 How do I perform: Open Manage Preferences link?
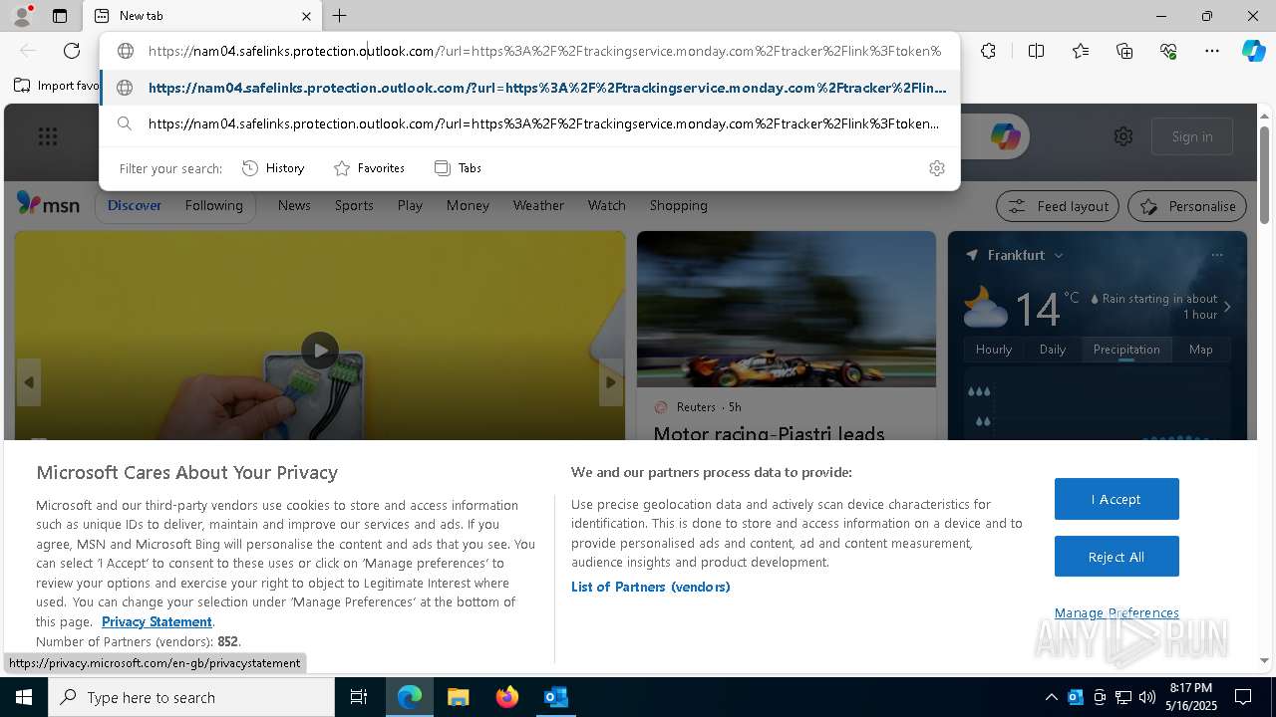coord(1116,612)
